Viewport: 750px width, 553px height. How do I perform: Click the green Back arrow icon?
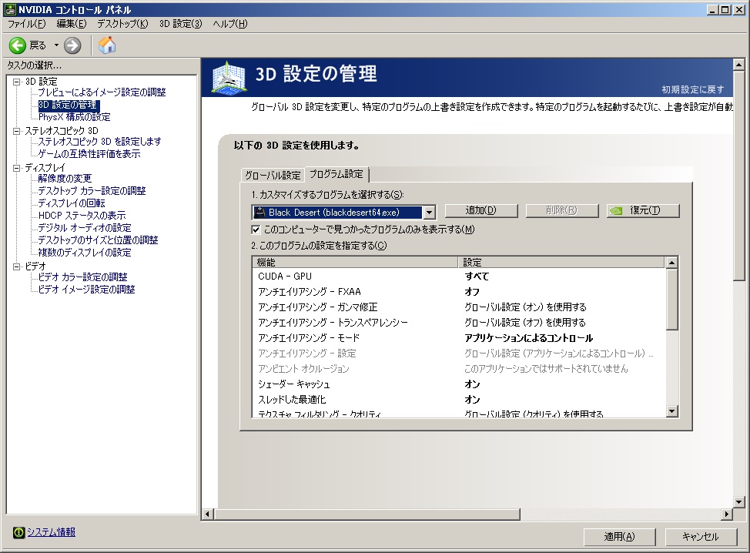click(x=18, y=45)
